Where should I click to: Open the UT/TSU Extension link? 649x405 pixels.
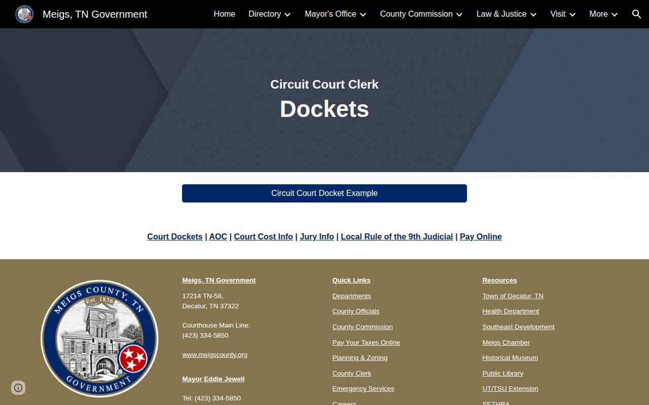coord(510,389)
